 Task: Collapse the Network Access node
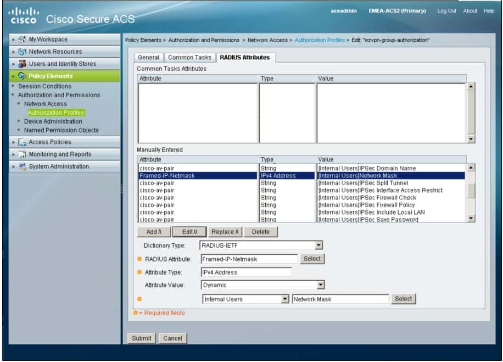pyautogui.click(x=19, y=104)
